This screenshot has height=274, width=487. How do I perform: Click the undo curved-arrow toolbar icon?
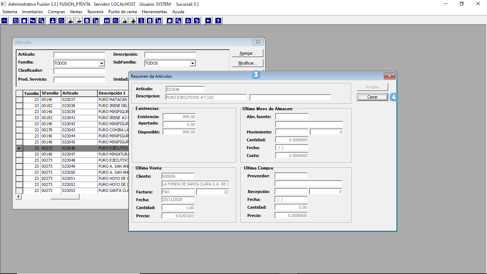tap(197, 21)
